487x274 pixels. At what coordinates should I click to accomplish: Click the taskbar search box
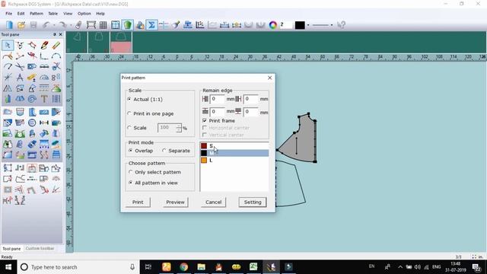(x=78, y=267)
